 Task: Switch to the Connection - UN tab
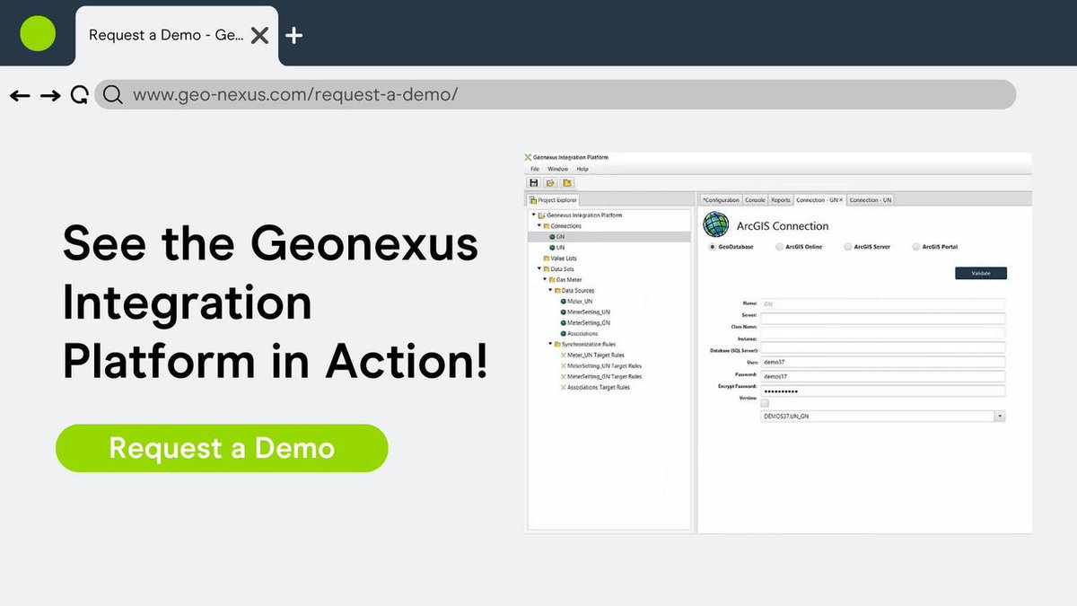pos(871,200)
